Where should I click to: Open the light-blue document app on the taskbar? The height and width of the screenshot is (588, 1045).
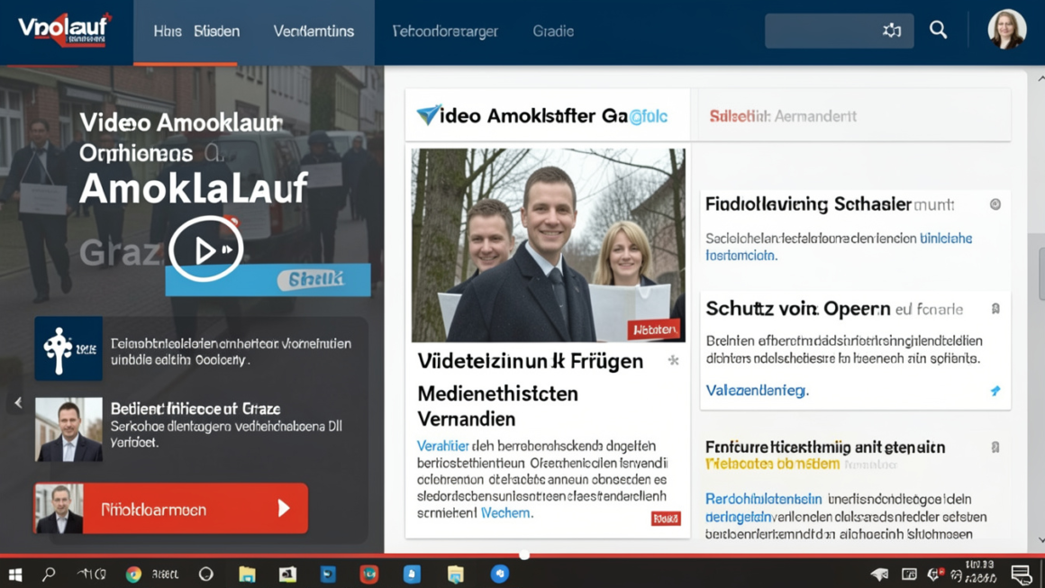(412, 574)
